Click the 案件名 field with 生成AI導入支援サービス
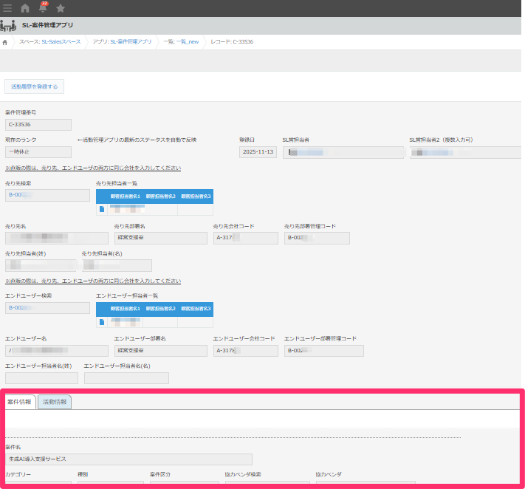Image resolution: width=525 pixels, height=489 pixels. [128, 459]
